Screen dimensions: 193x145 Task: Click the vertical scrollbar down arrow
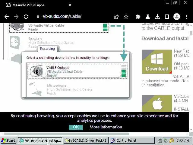pos(191,130)
